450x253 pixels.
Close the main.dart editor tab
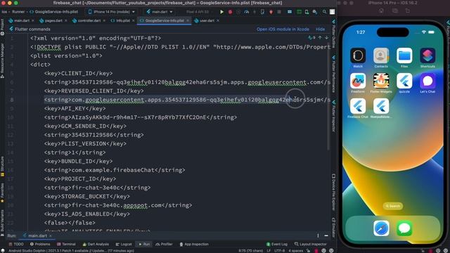(33, 20)
